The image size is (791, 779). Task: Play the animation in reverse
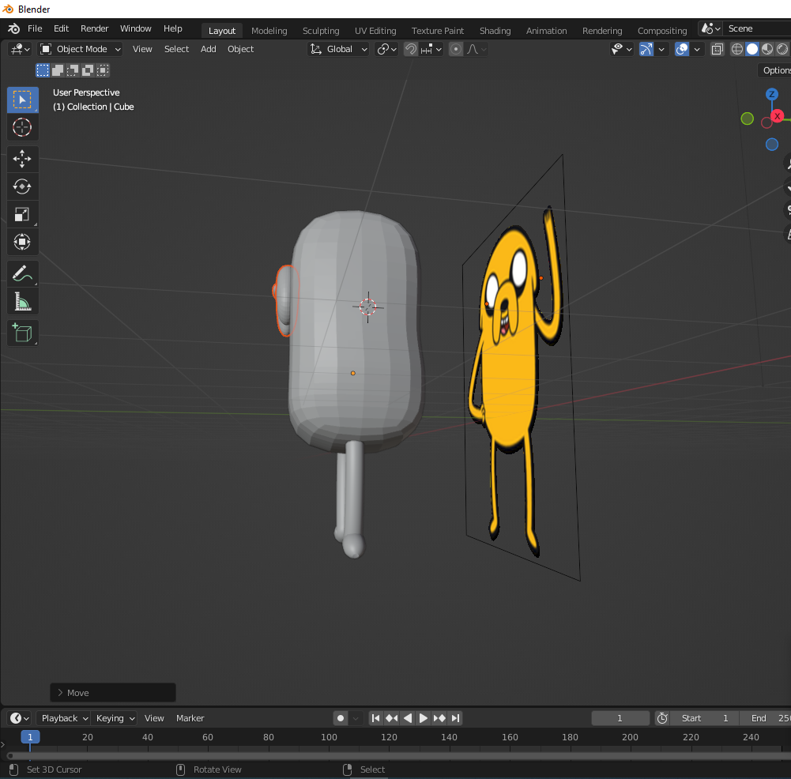(408, 718)
